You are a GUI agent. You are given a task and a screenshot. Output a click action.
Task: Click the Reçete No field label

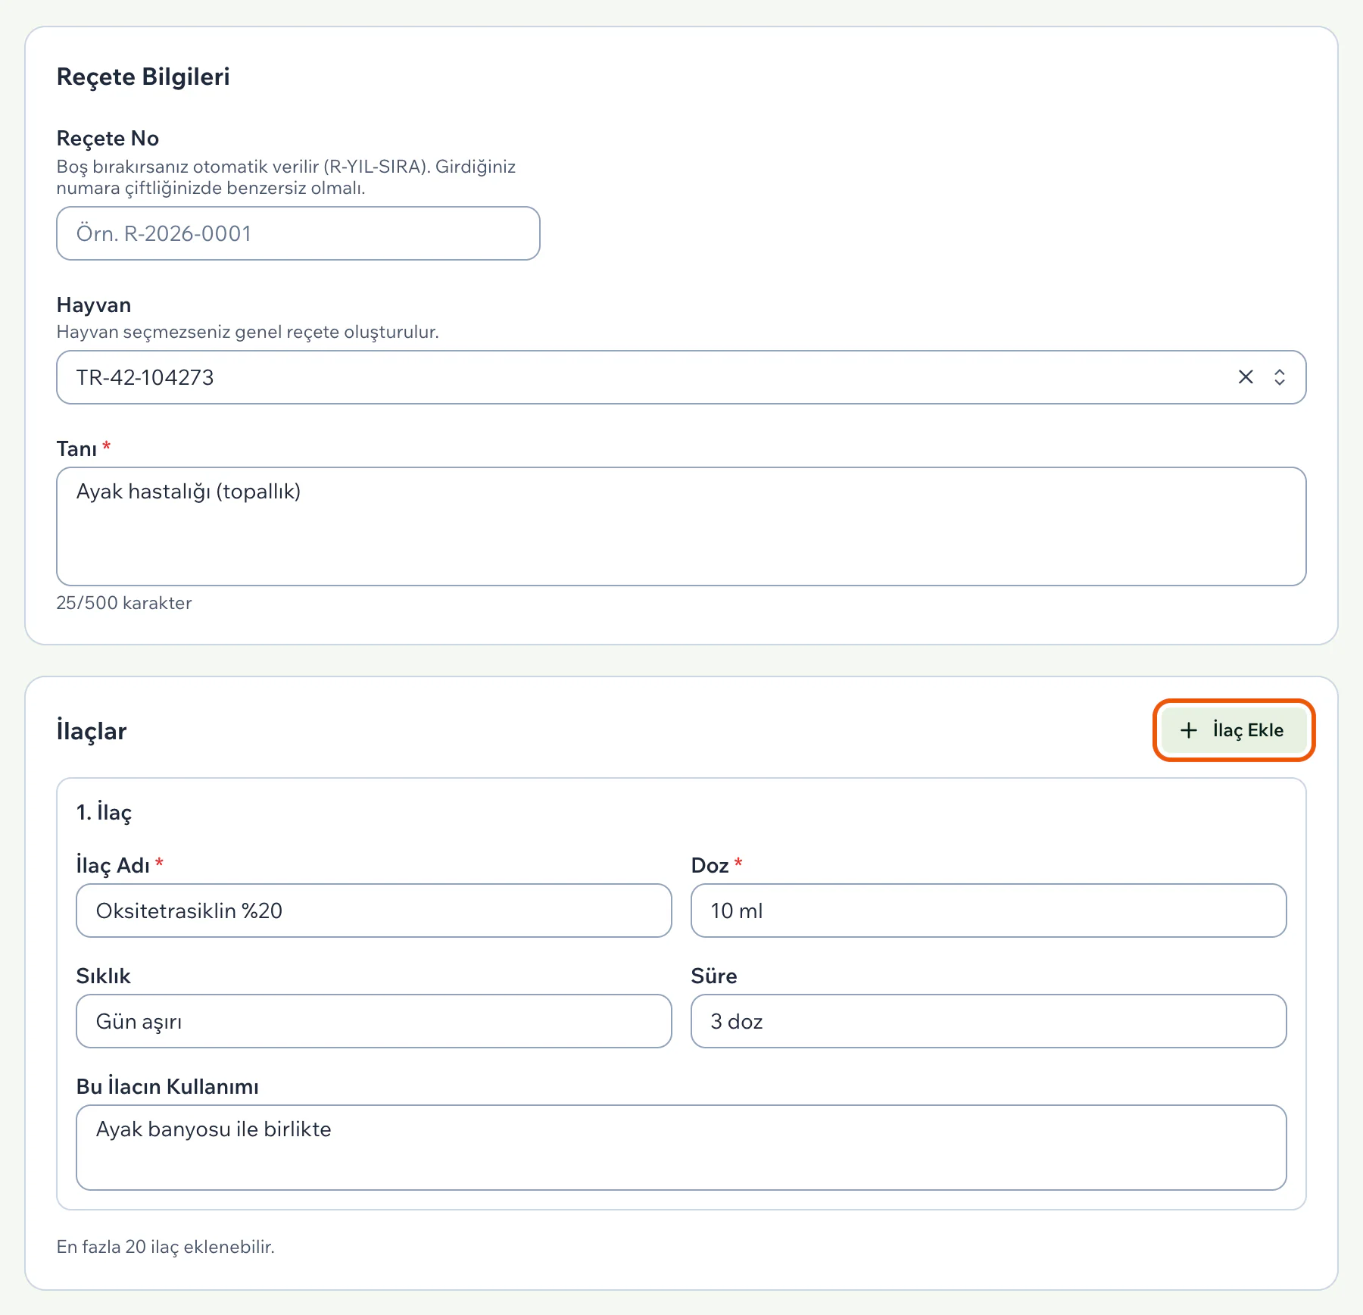(x=108, y=139)
